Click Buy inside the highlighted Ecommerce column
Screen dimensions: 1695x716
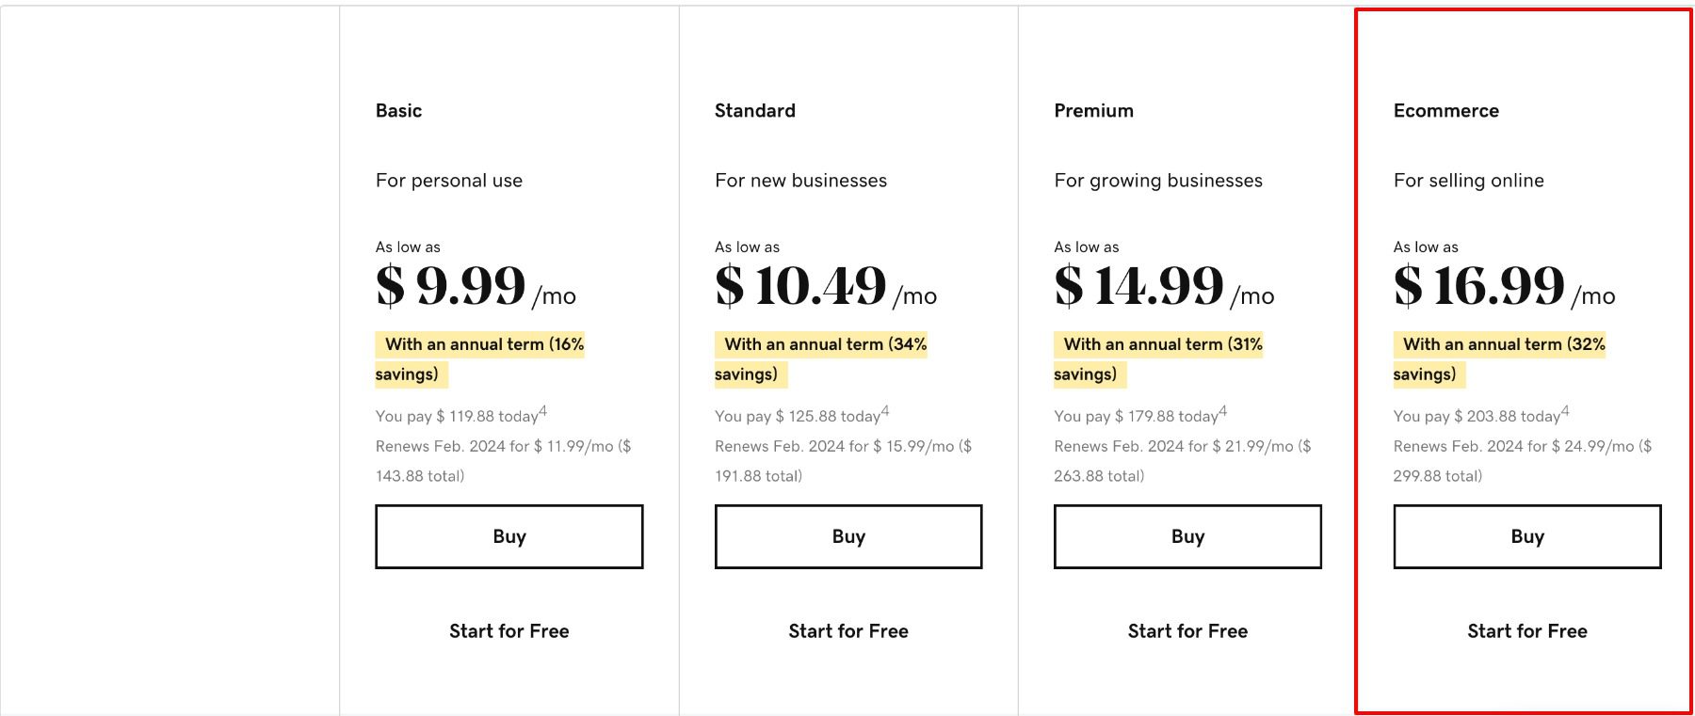coord(1526,536)
